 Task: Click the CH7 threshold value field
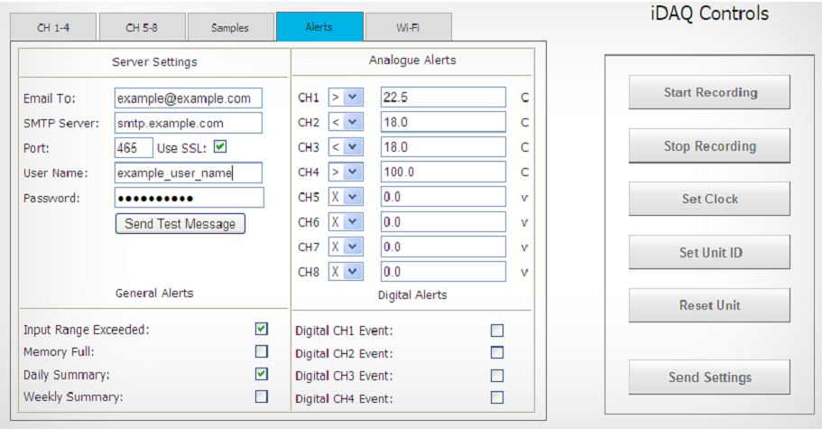pyautogui.click(x=444, y=247)
